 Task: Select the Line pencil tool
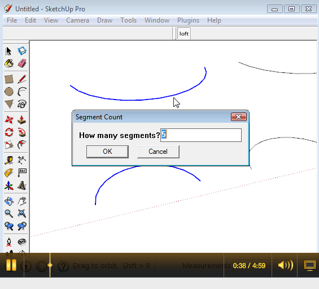point(22,79)
